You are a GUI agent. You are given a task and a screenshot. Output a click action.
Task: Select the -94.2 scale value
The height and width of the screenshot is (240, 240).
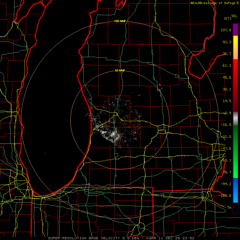226,184
